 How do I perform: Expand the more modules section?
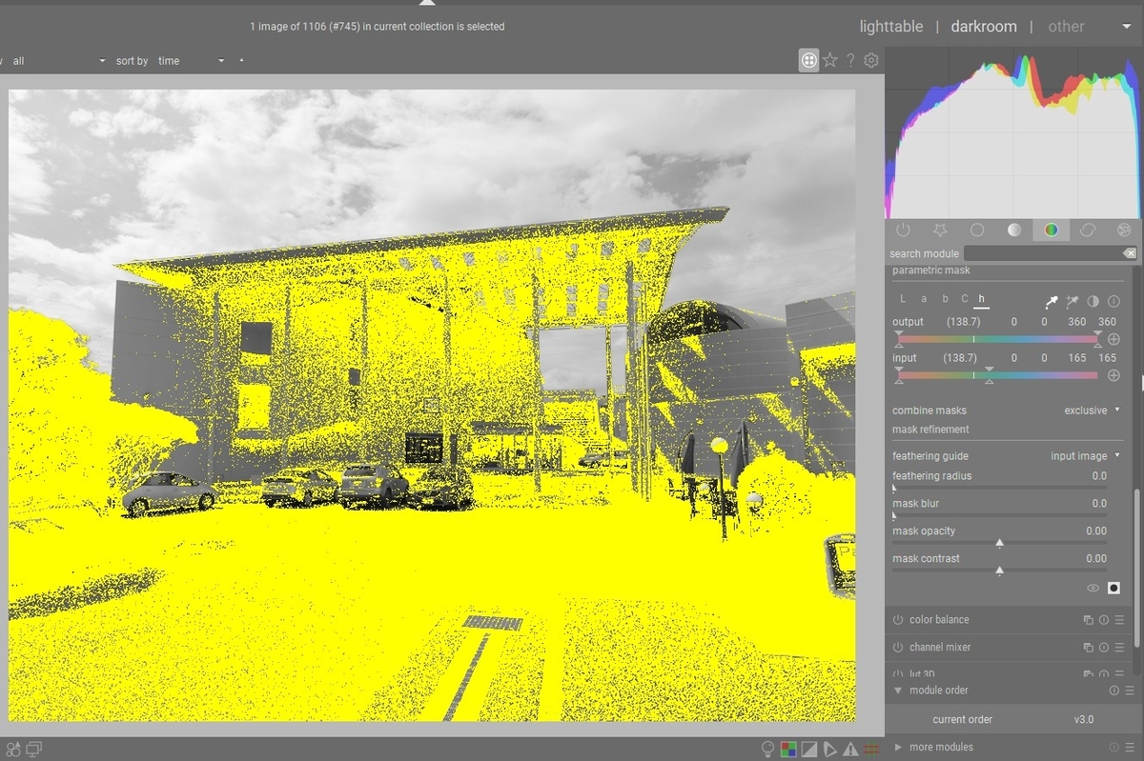point(898,748)
